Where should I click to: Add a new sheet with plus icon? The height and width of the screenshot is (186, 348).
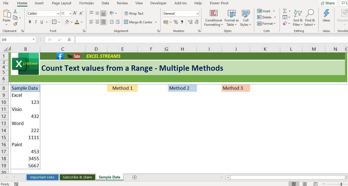[x=134, y=177]
